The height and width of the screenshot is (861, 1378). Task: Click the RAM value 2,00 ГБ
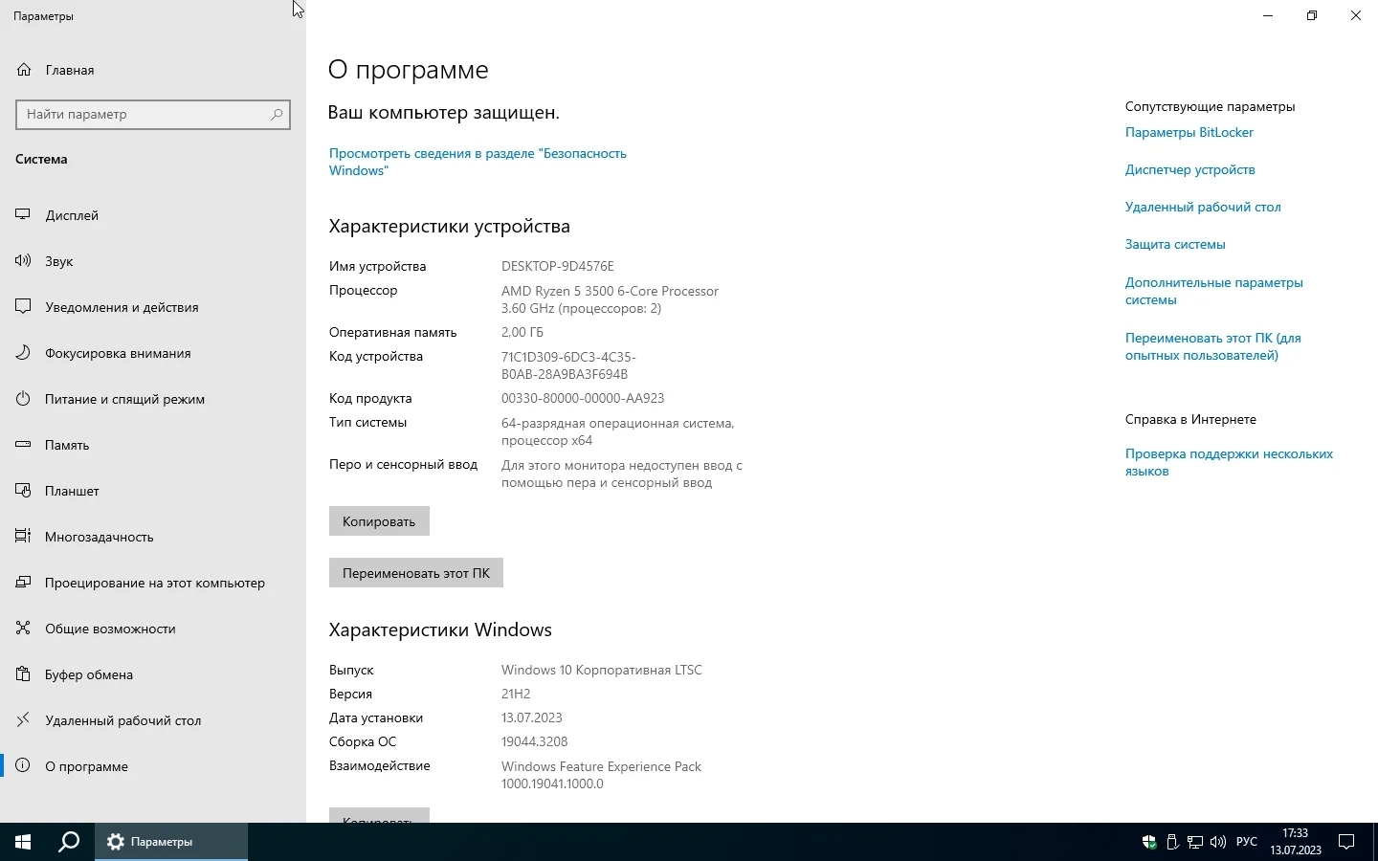(x=522, y=333)
